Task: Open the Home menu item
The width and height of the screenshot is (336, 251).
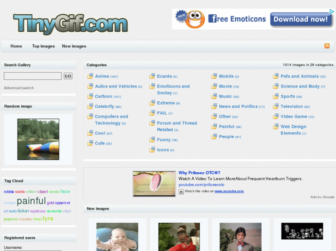Action: pyautogui.click(x=16, y=46)
